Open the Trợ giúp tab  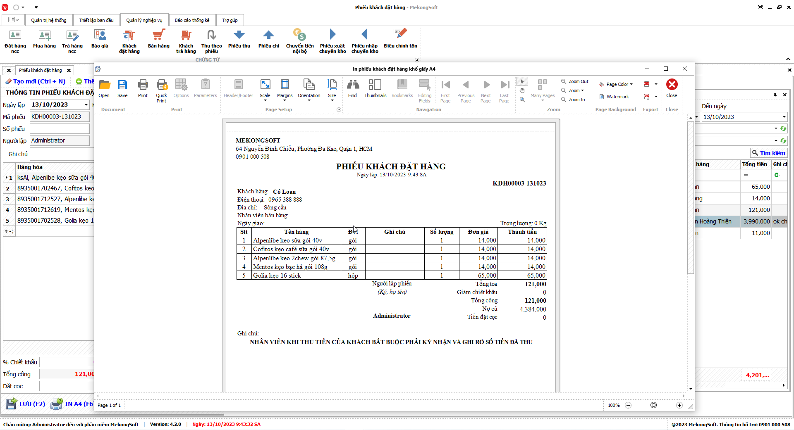[230, 20]
